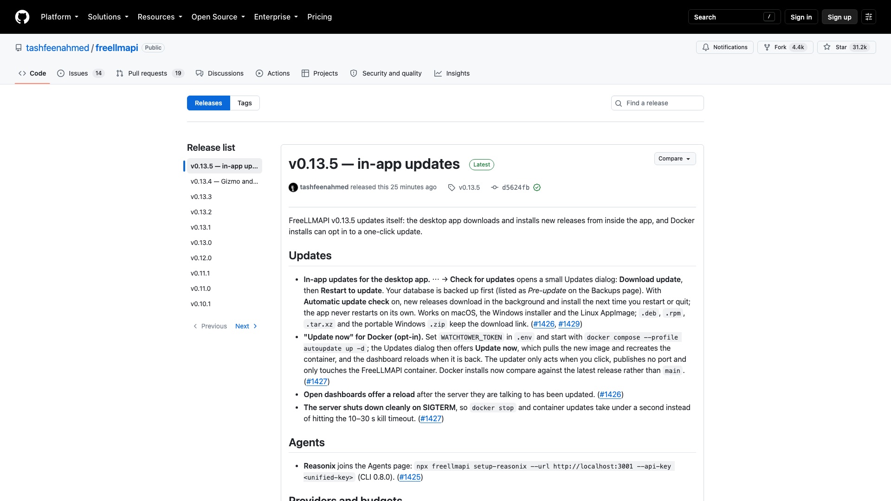Viewport: 891px width, 501px height.
Task: Open the Actions tab
Action: (x=273, y=73)
